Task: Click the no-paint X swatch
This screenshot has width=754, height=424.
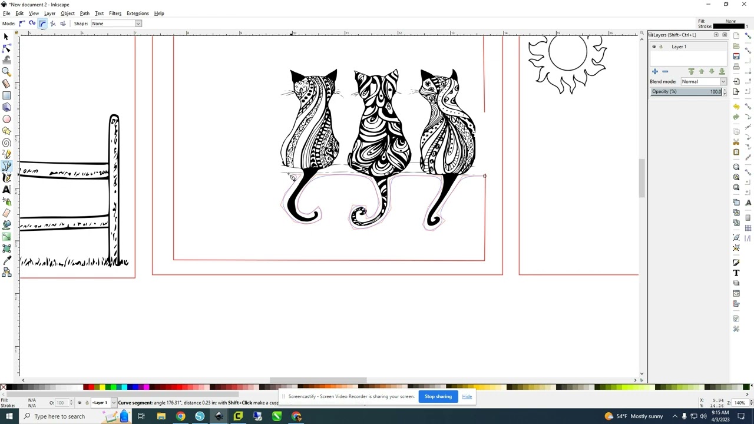Action: [x=3, y=387]
